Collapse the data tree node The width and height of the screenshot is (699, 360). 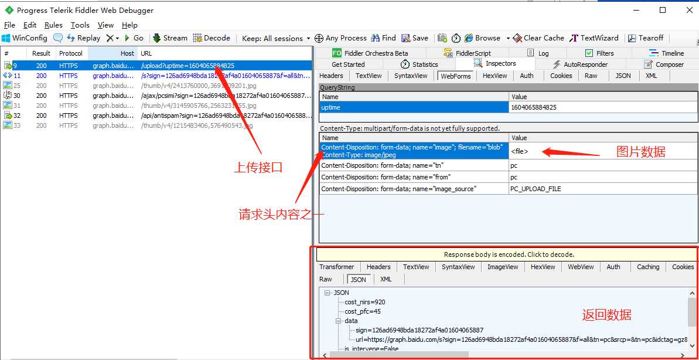coord(339,321)
